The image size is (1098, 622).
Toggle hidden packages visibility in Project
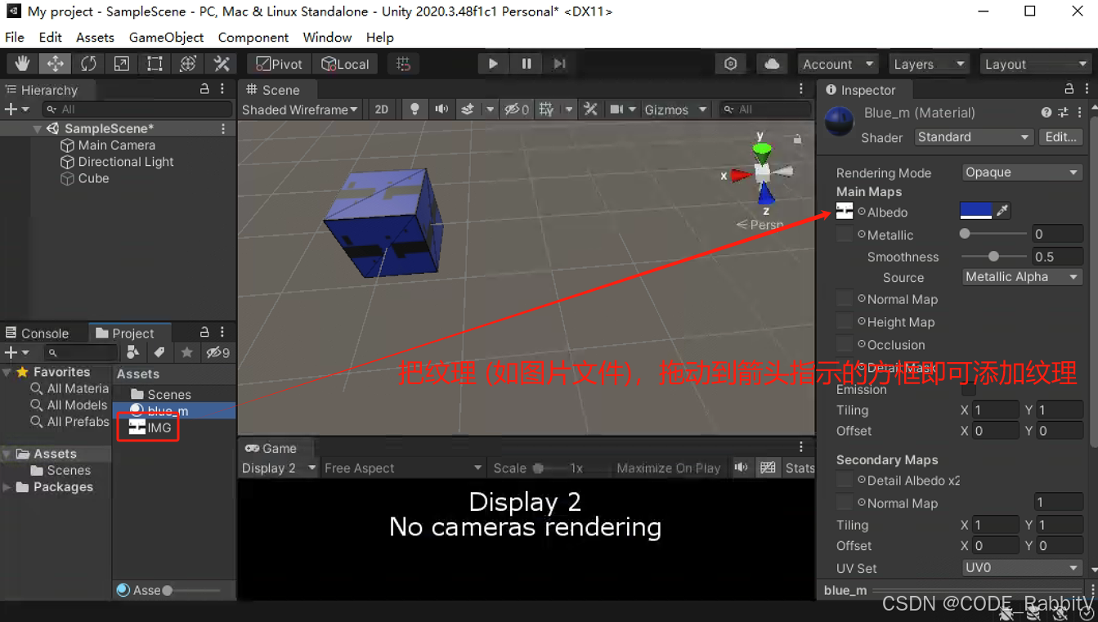pyautogui.click(x=217, y=352)
